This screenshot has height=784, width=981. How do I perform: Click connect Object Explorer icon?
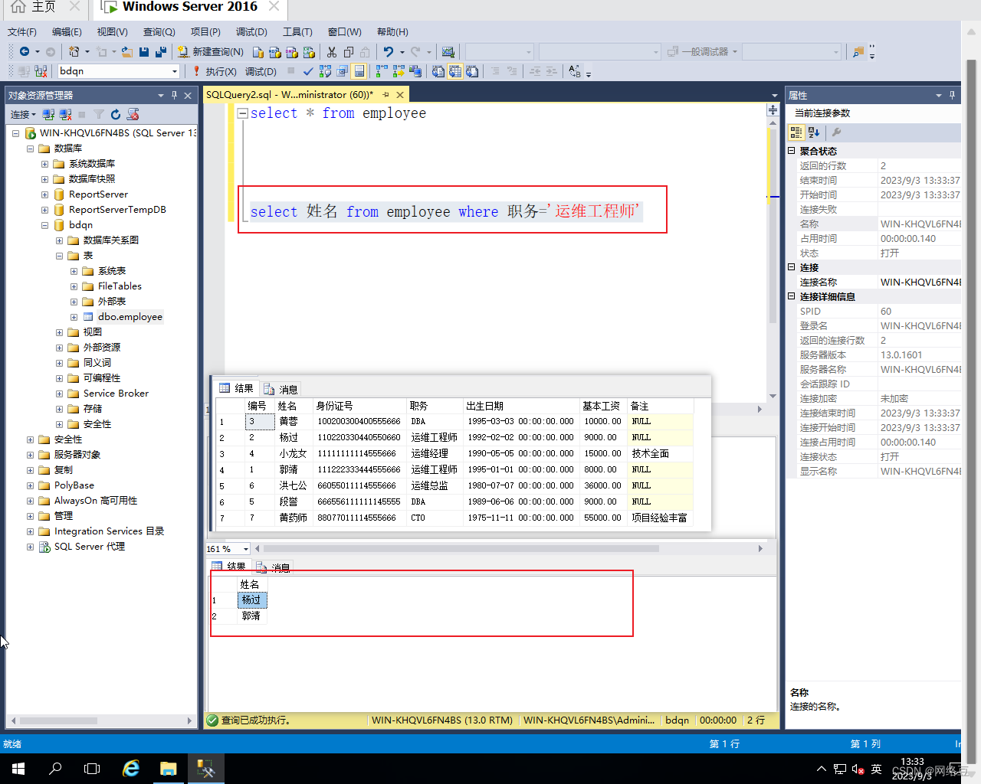coord(48,114)
